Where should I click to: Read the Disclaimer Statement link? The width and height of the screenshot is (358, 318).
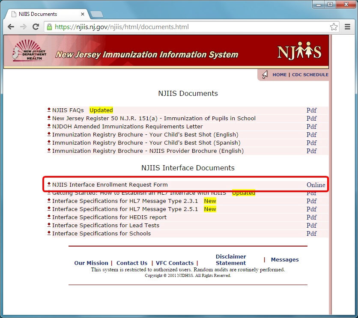231,260
